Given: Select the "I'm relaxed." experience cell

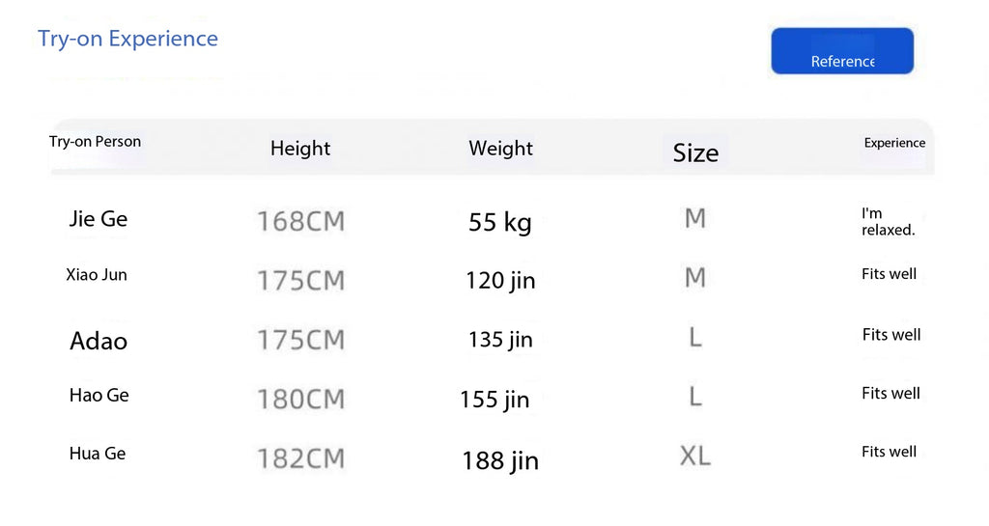Looking at the screenshot, I should [888, 221].
